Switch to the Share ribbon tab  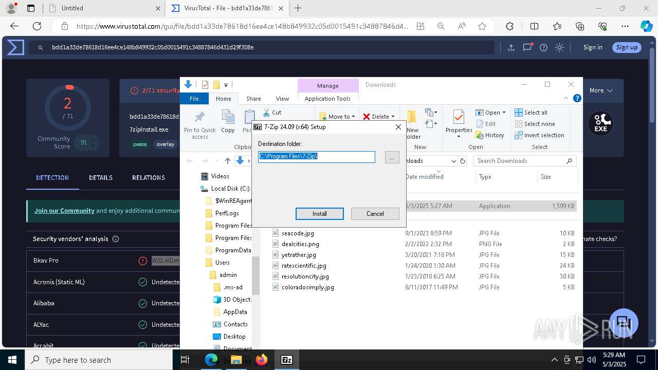point(253,99)
